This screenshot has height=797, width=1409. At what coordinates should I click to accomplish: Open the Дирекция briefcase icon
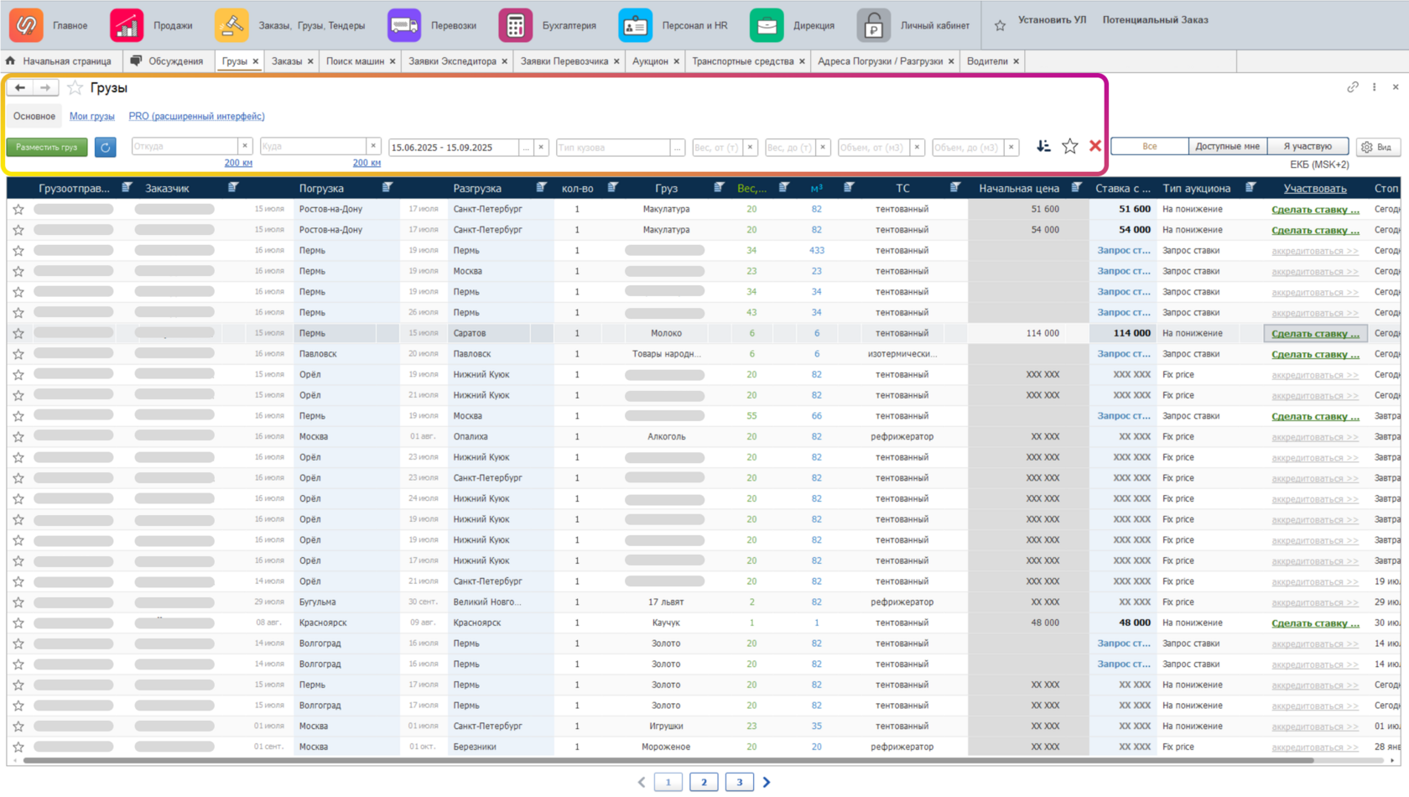pyautogui.click(x=767, y=25)
